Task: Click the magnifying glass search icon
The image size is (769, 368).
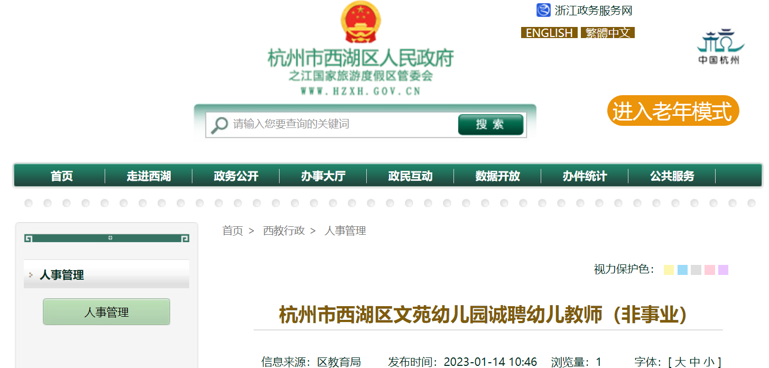Action: (219, 125)
